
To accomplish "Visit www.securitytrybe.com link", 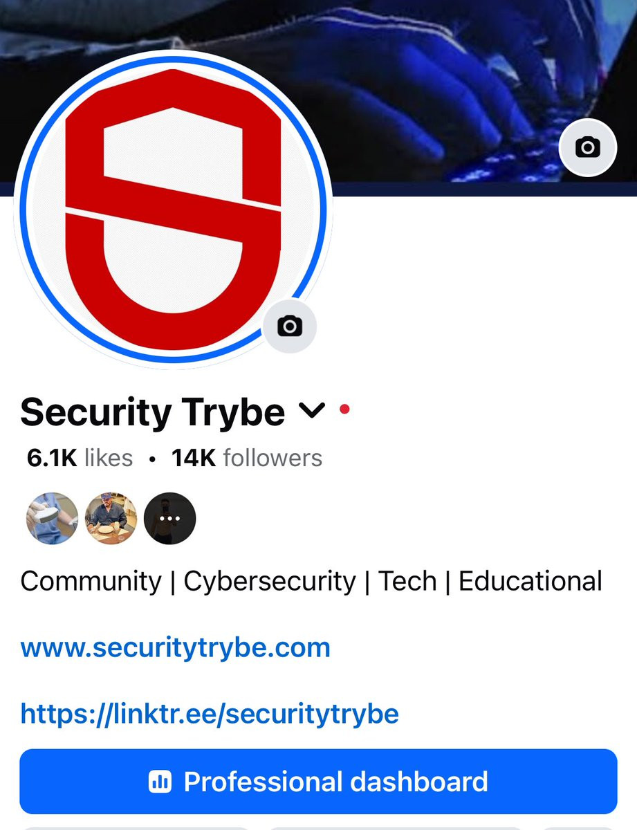I will pyautogui.click(x=176, y=648).
